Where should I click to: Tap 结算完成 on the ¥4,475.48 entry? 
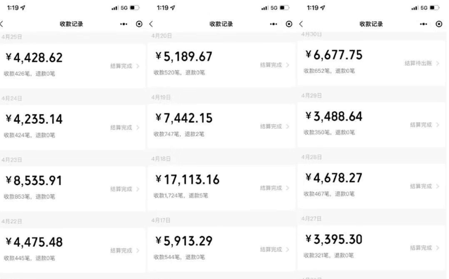pyautogui.click(x=121, y=251)
